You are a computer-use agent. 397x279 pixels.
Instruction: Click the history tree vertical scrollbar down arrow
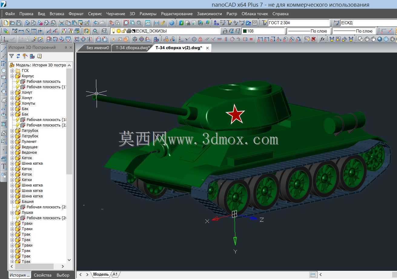pyautogui.click(x=69, y=260)
